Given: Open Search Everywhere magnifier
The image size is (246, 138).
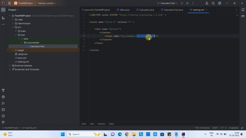Looking at the screenshot, I should click(213, 3).
